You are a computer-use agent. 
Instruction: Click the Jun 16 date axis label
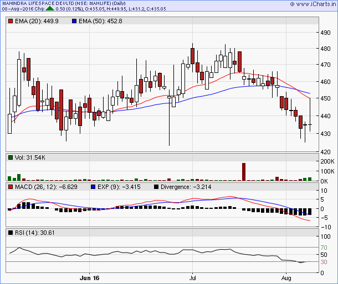pos(89,278)
